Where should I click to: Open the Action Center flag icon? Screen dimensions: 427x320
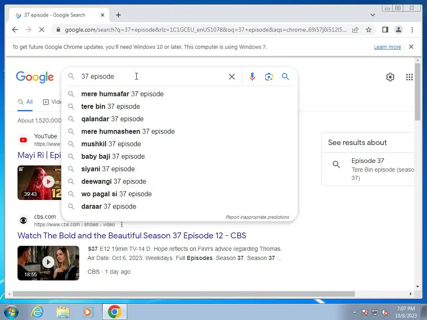pos(365,312)
